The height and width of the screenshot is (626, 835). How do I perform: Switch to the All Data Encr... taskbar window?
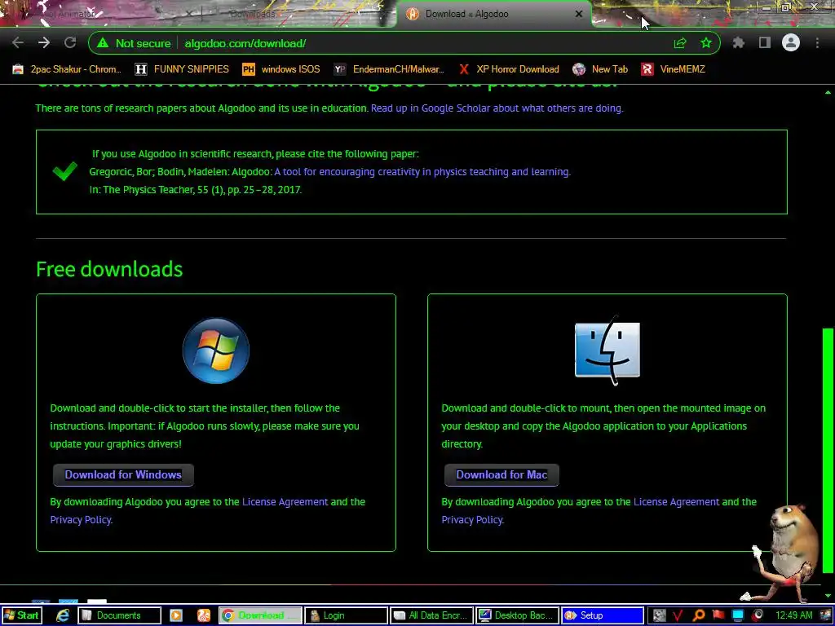tap(431, 615)
